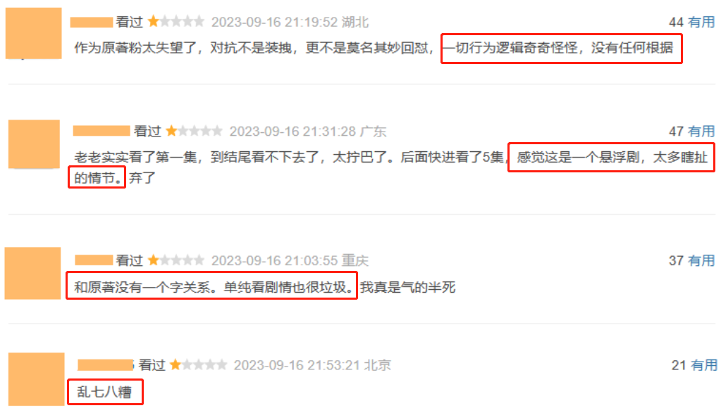The width and height of the screenshot is (721, 420).
Task: Click the username of the third reviewer
Action: pos(94,260)
